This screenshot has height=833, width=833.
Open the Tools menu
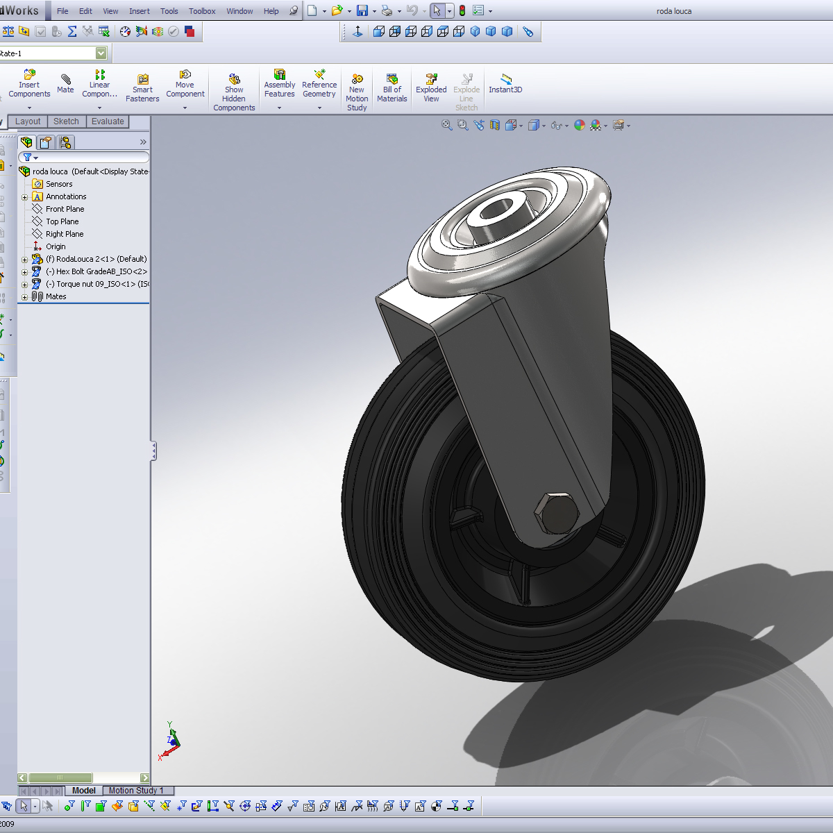tap(169, 10)
